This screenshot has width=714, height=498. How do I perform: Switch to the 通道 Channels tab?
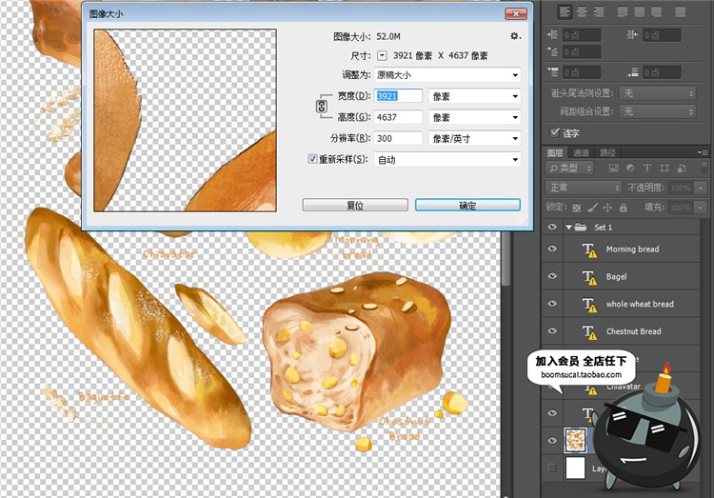click(x=581, y=152)
